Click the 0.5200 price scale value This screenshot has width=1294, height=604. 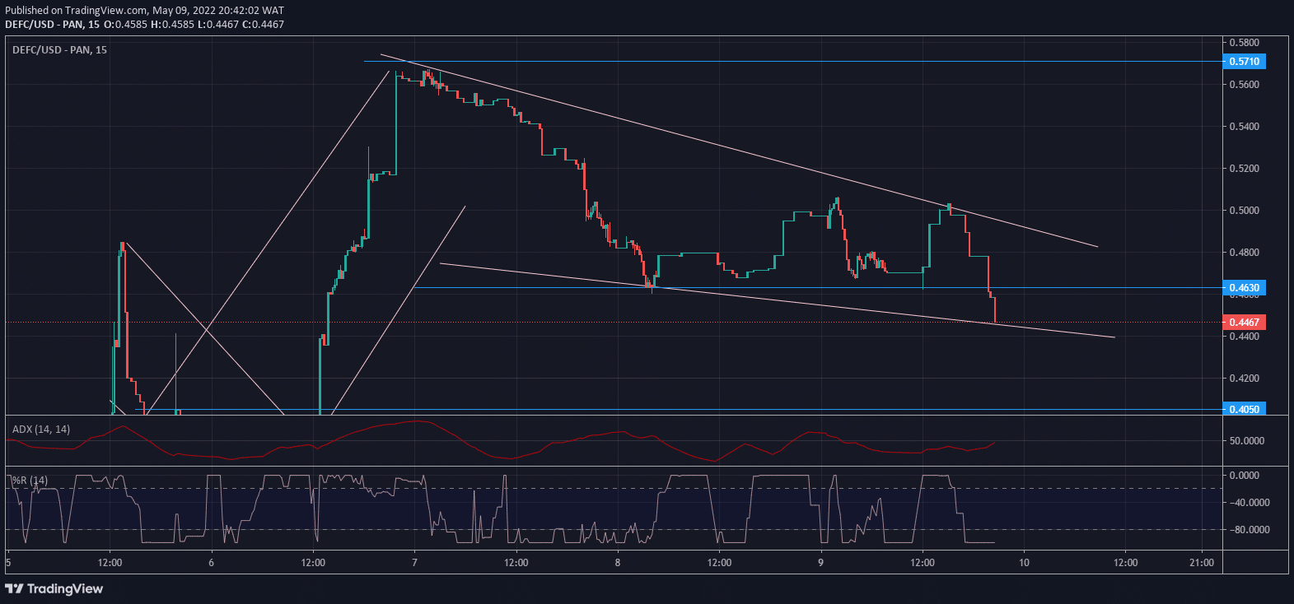[x=1244, y=169]
